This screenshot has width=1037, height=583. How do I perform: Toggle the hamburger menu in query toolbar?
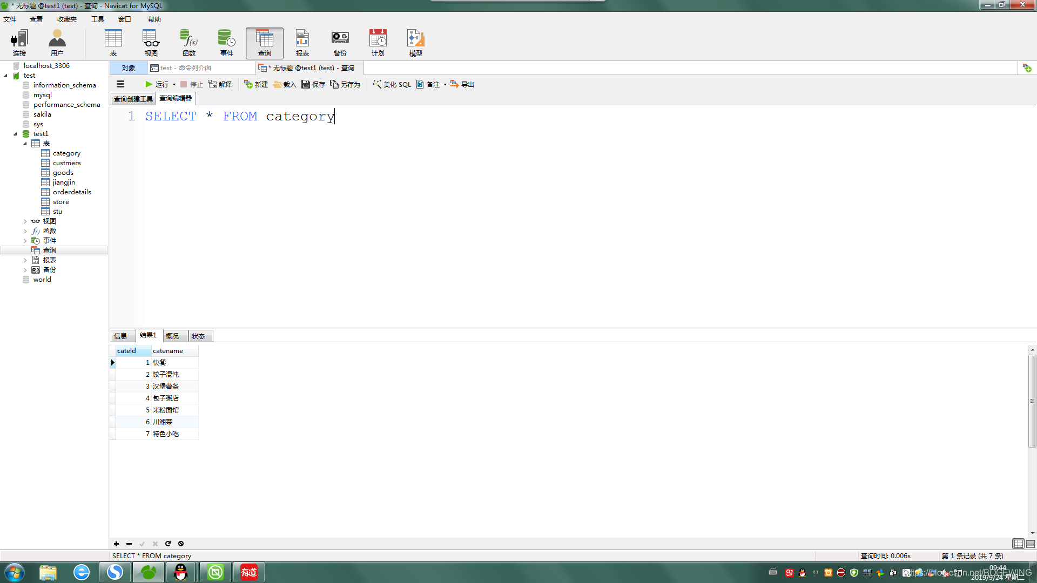(120, 84)
